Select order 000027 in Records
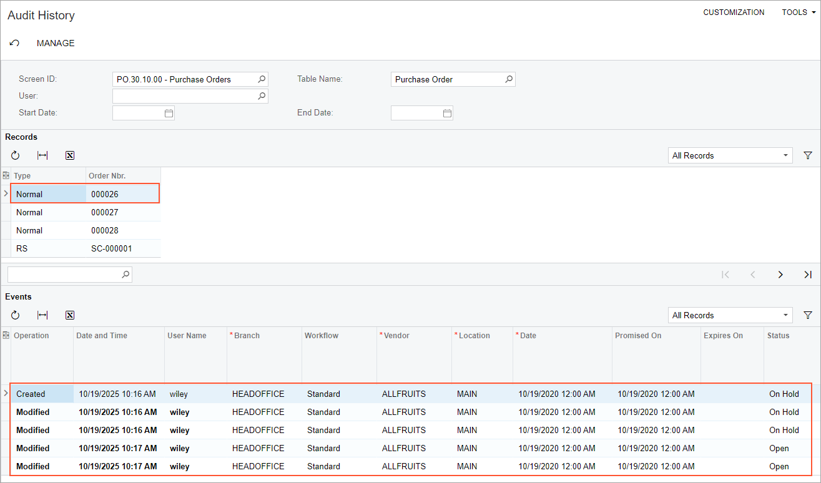 [x=105, y=212]
